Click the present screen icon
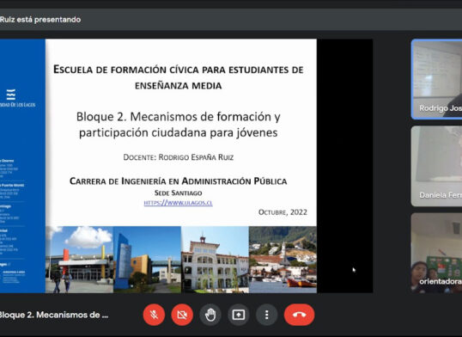The height and width of the screenshot is (337, 462). 239,315
